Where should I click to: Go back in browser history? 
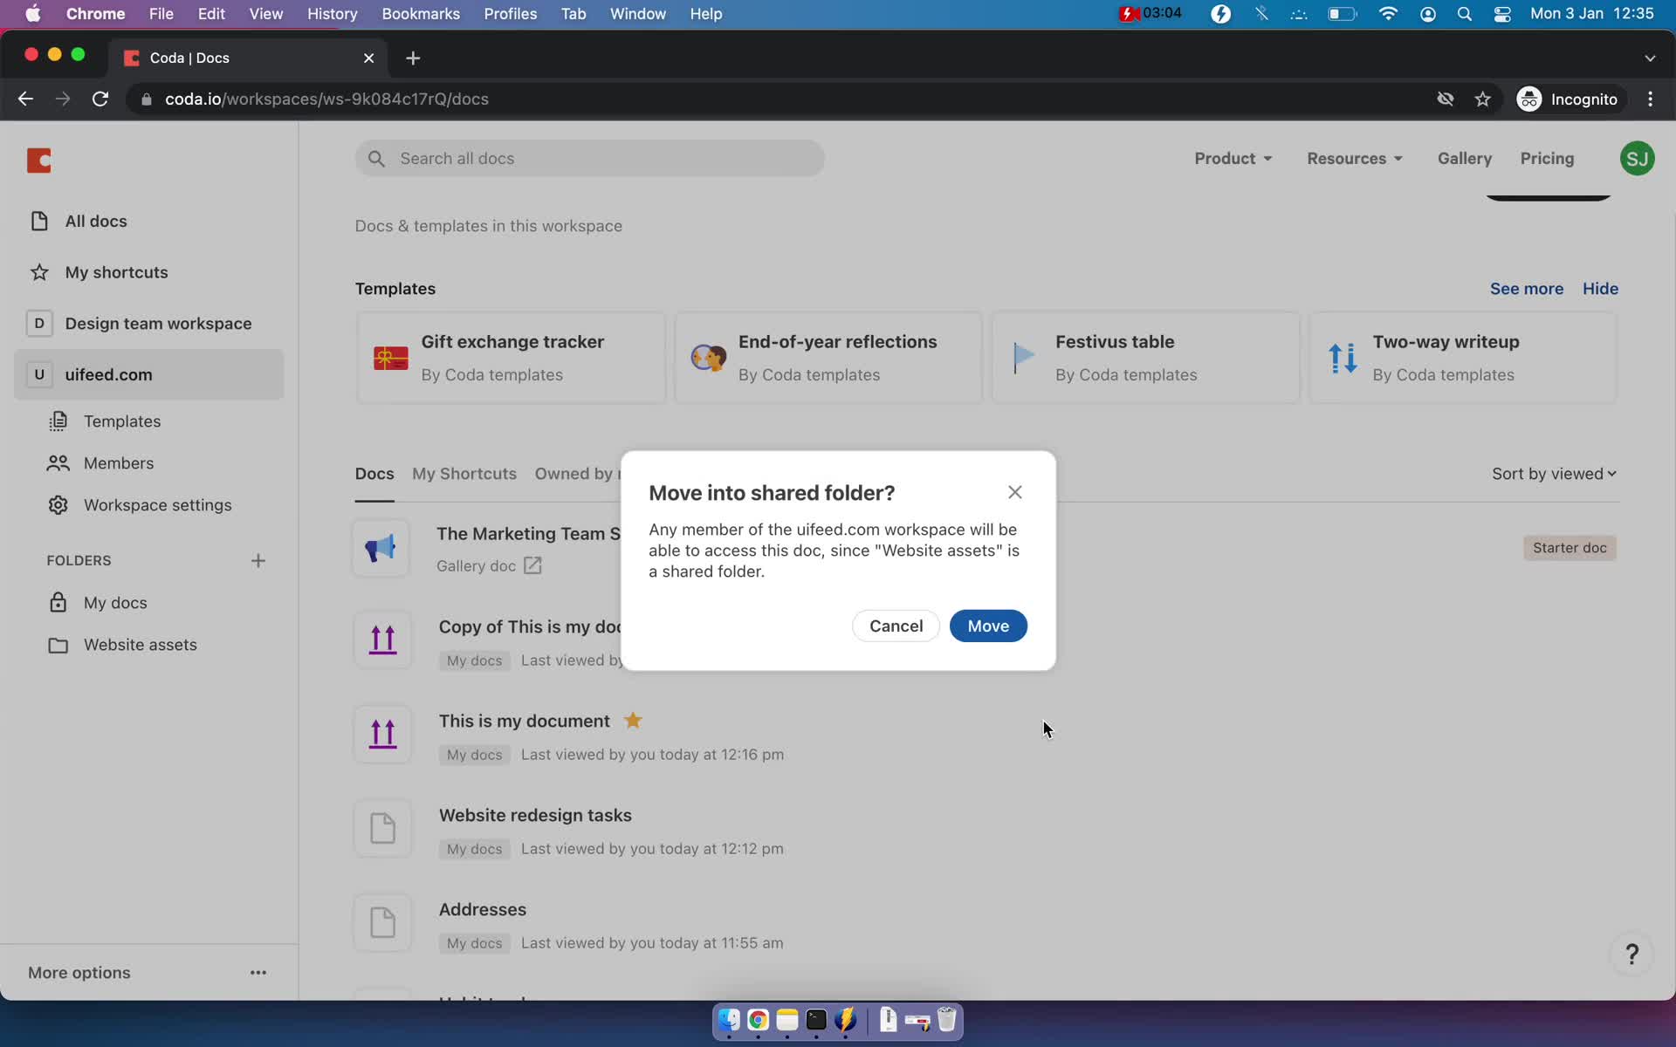click(25, 99)
